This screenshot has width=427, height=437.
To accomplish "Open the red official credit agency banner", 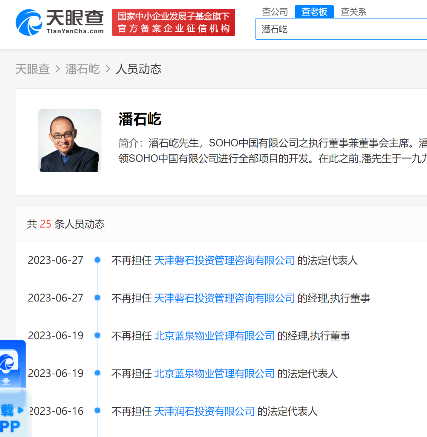I will [173, 22].
